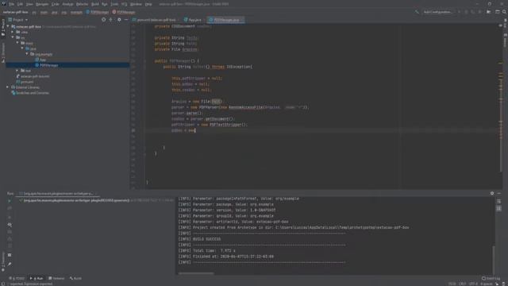
Task: Open the Event Log button
Action: [x=491, y=278]
